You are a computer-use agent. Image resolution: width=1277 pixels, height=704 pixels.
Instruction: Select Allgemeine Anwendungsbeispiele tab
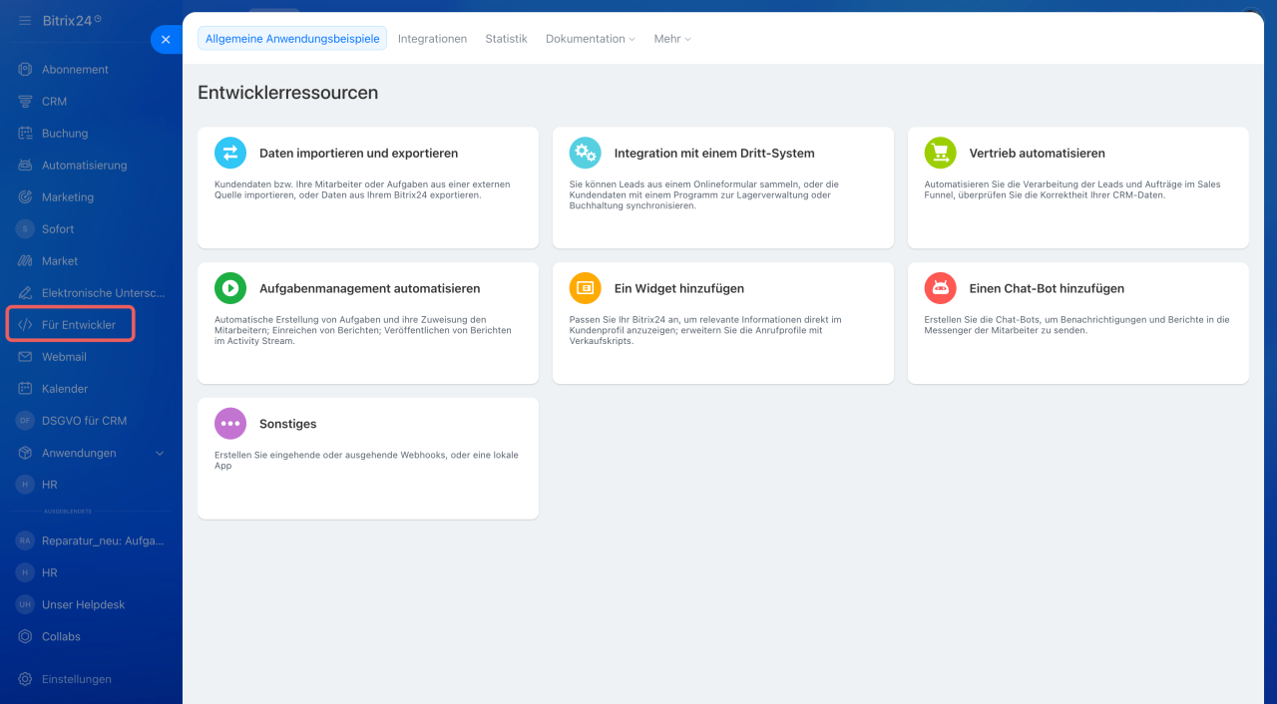click(x=292, y=39)
